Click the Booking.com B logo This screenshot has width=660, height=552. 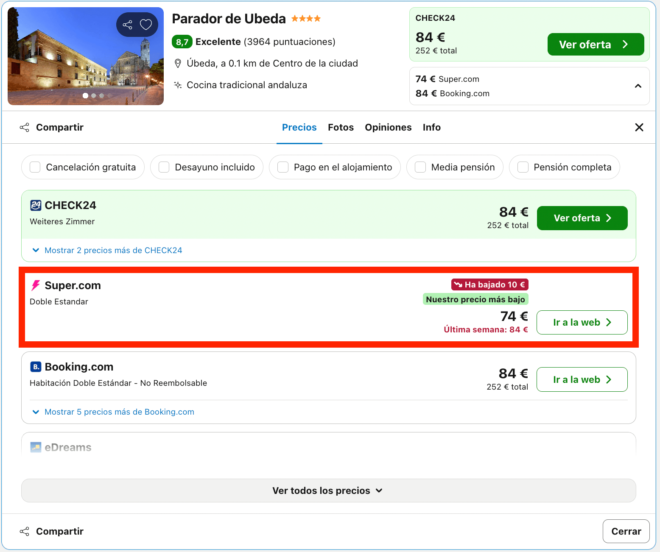(x=36, y=367)
